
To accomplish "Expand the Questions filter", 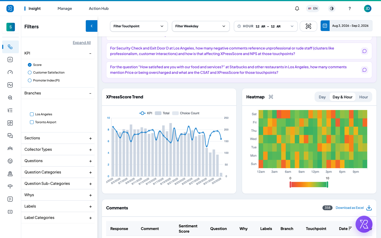I will pos(90,161).
